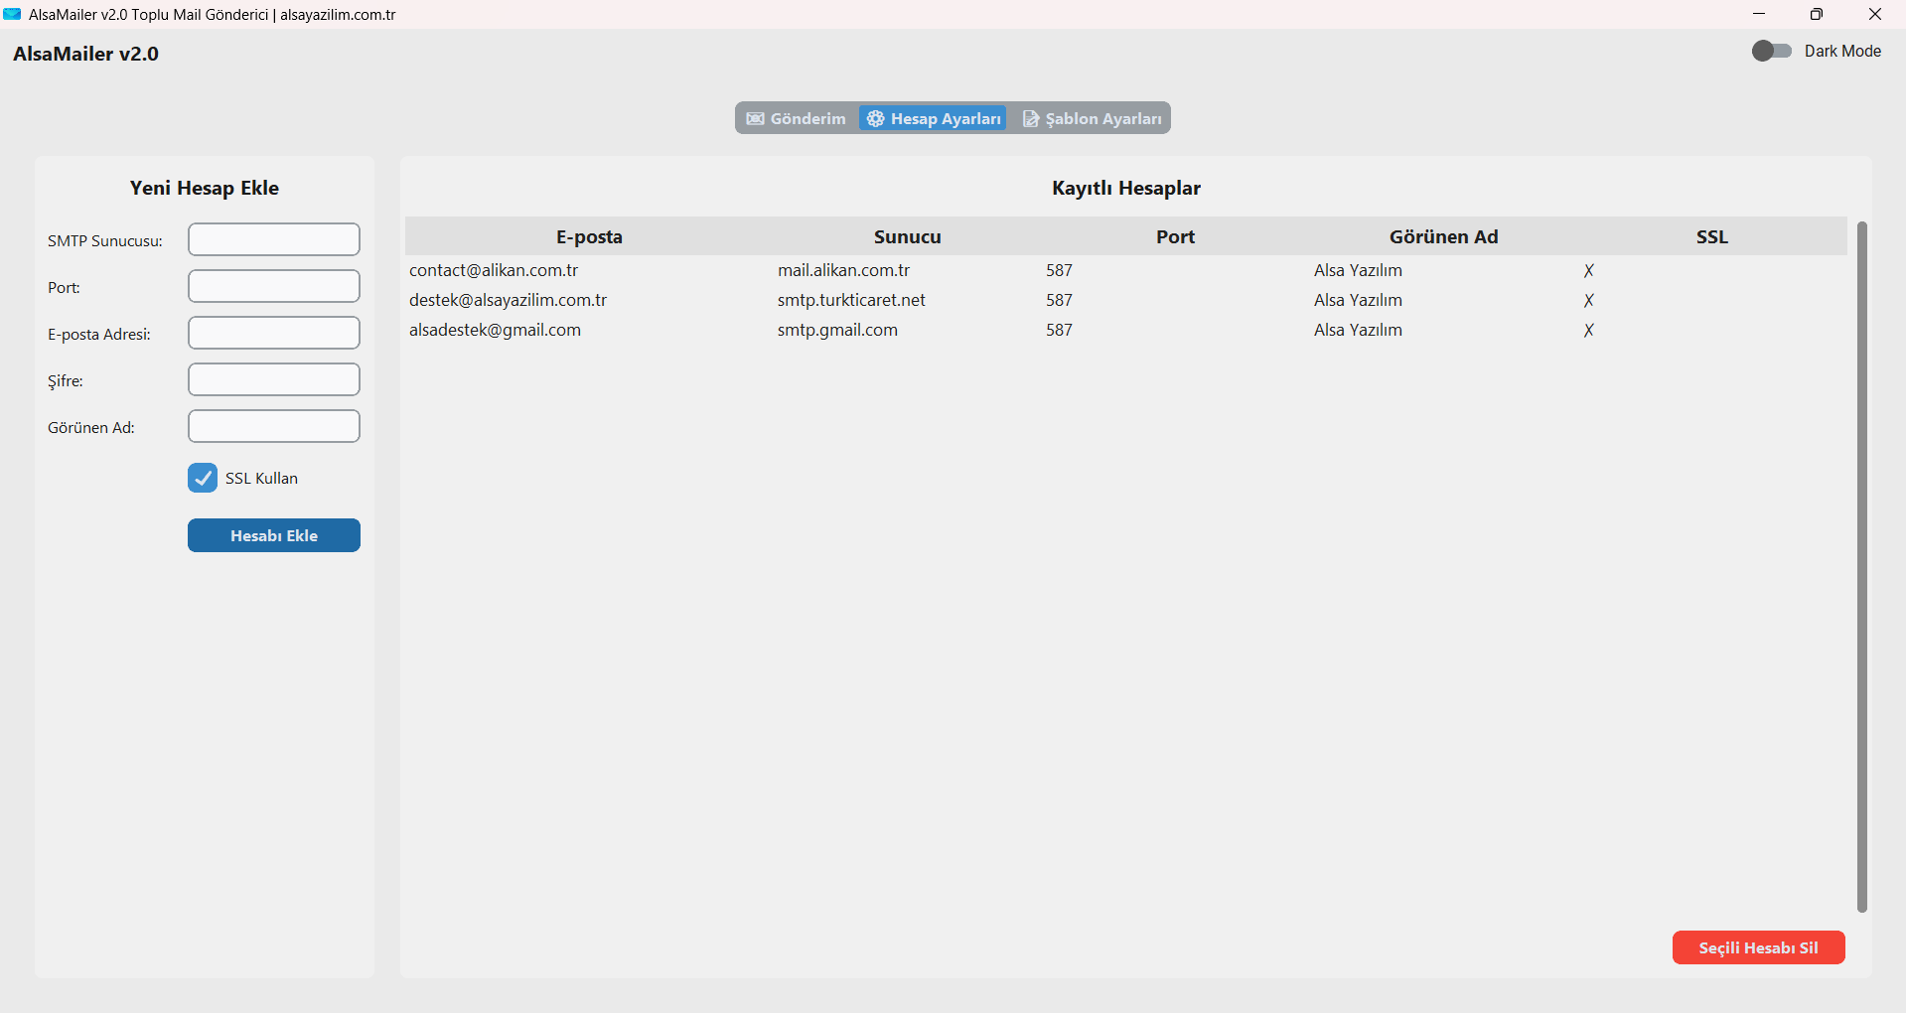The width and height of the screenshot is (1906, 1013).
Task: Click the Şablon Ayarları document icon
Action: 1031,119
